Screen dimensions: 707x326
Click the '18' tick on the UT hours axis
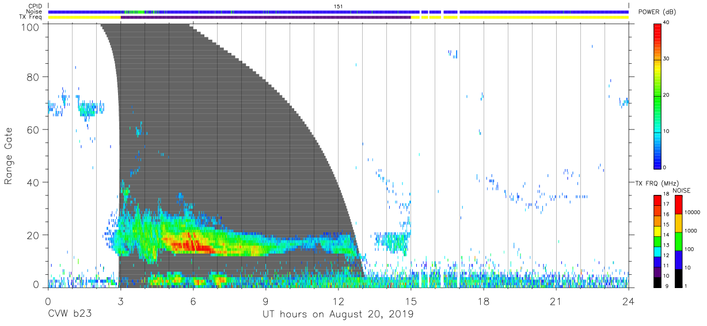click(x=483, y=301)
